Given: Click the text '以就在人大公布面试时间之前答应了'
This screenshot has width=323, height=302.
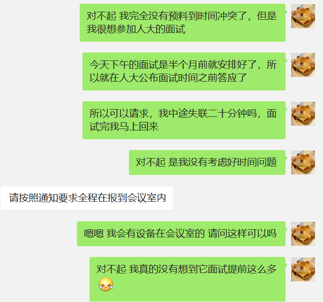Looking at the screenshot, I should point(168,78).
